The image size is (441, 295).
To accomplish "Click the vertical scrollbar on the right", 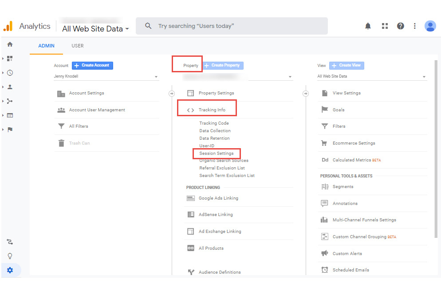I will pyautogui.click(x=436, y=149).
